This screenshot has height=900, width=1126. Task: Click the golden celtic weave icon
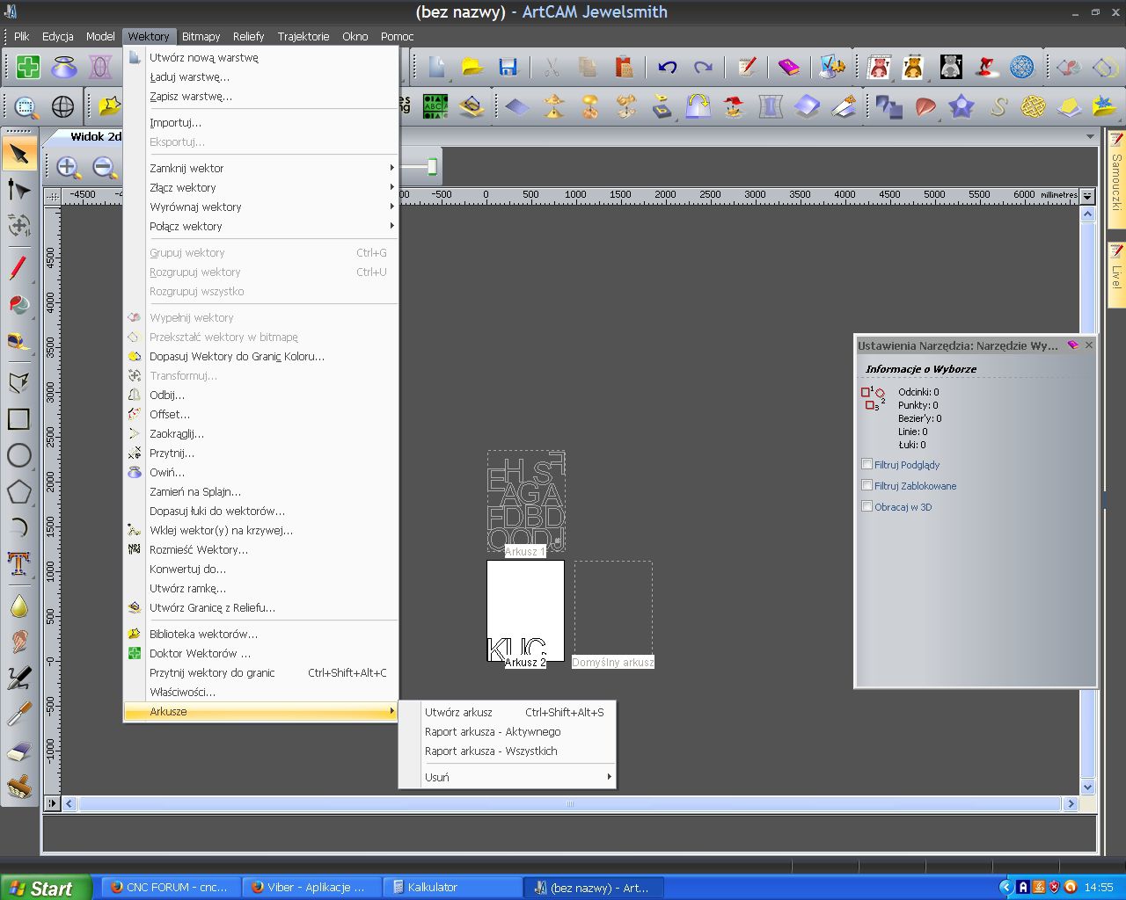pyautogui.click(x=1033, y=107)
